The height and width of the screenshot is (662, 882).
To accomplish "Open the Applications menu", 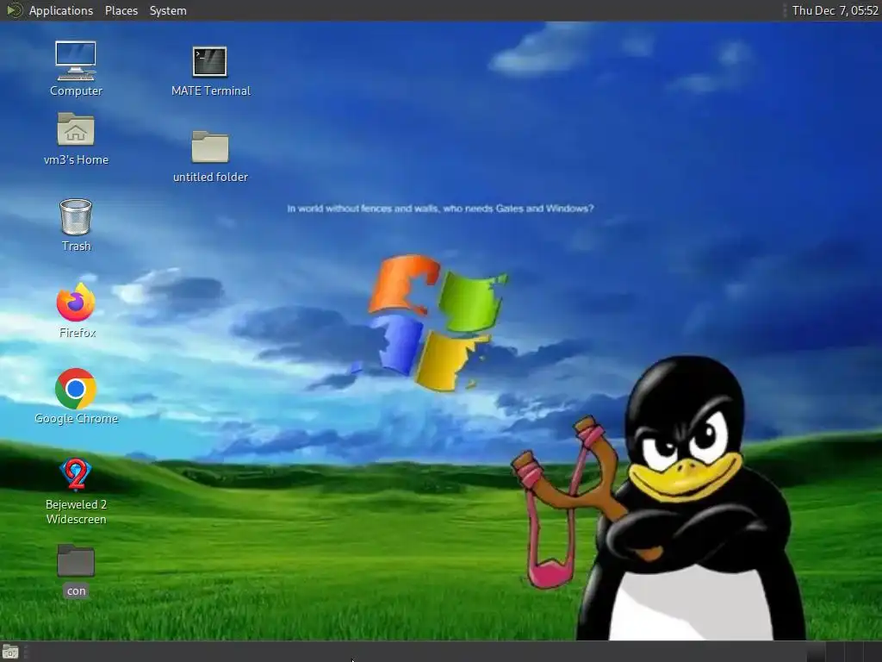I will (x=61, y=10).
